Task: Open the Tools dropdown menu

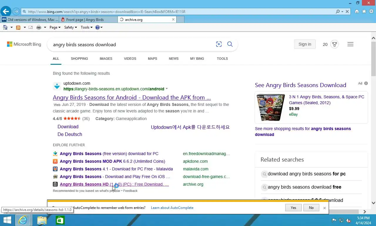Action: (x=87, y=27)
